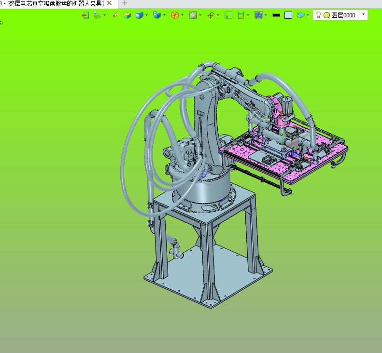Click the exit icon with red arrow
Screen dimensions: 382x353
point(85,15)
